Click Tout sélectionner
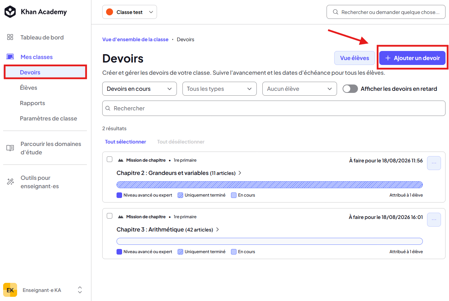Screen dimensions: 449x301 click(126, 142)
